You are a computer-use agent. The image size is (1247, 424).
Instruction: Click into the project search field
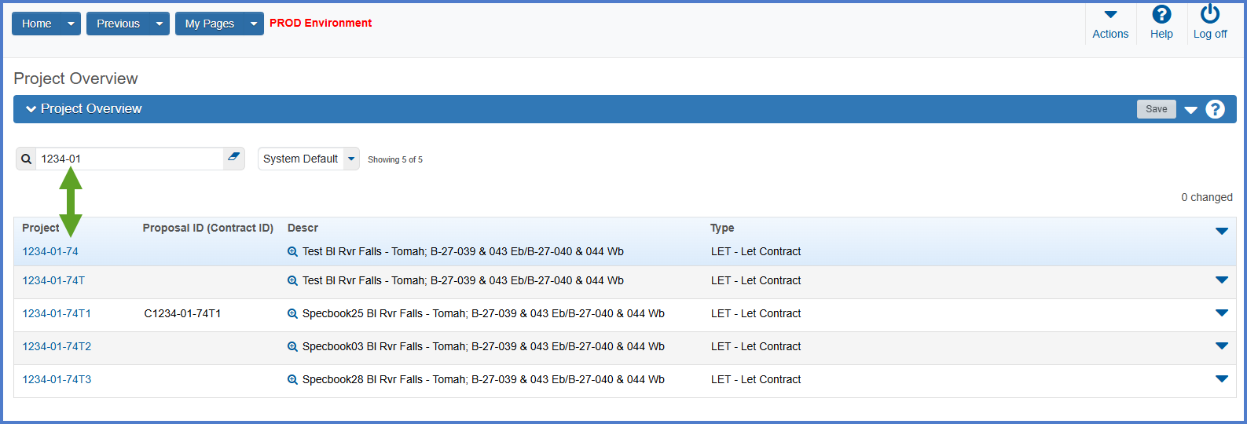130,159
